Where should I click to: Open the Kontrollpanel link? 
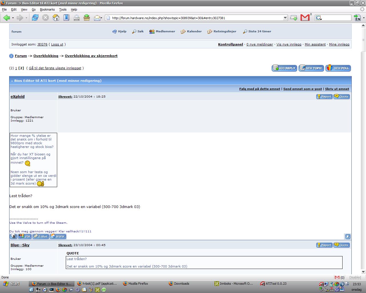(x=230, y=44)
